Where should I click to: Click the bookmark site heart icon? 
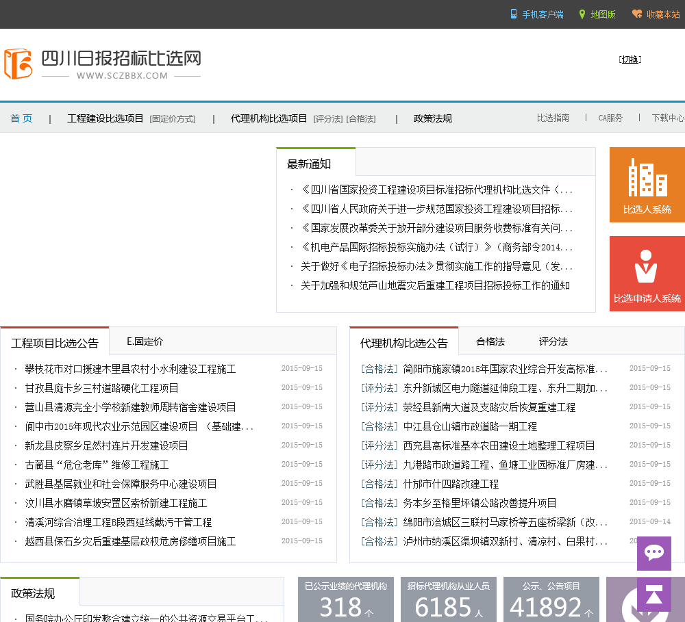coord(636,14)
